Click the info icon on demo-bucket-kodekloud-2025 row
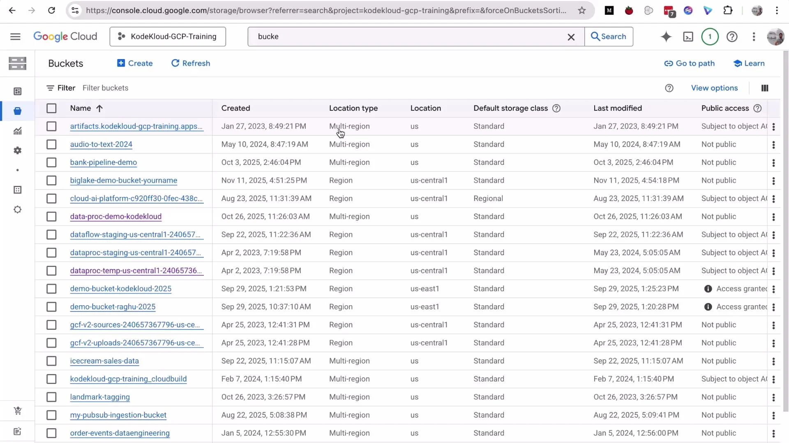 click(x=708, y=289)
